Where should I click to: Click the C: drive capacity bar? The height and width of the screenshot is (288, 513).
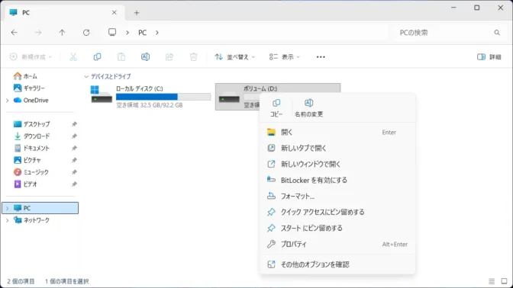[x=163, y=97]
